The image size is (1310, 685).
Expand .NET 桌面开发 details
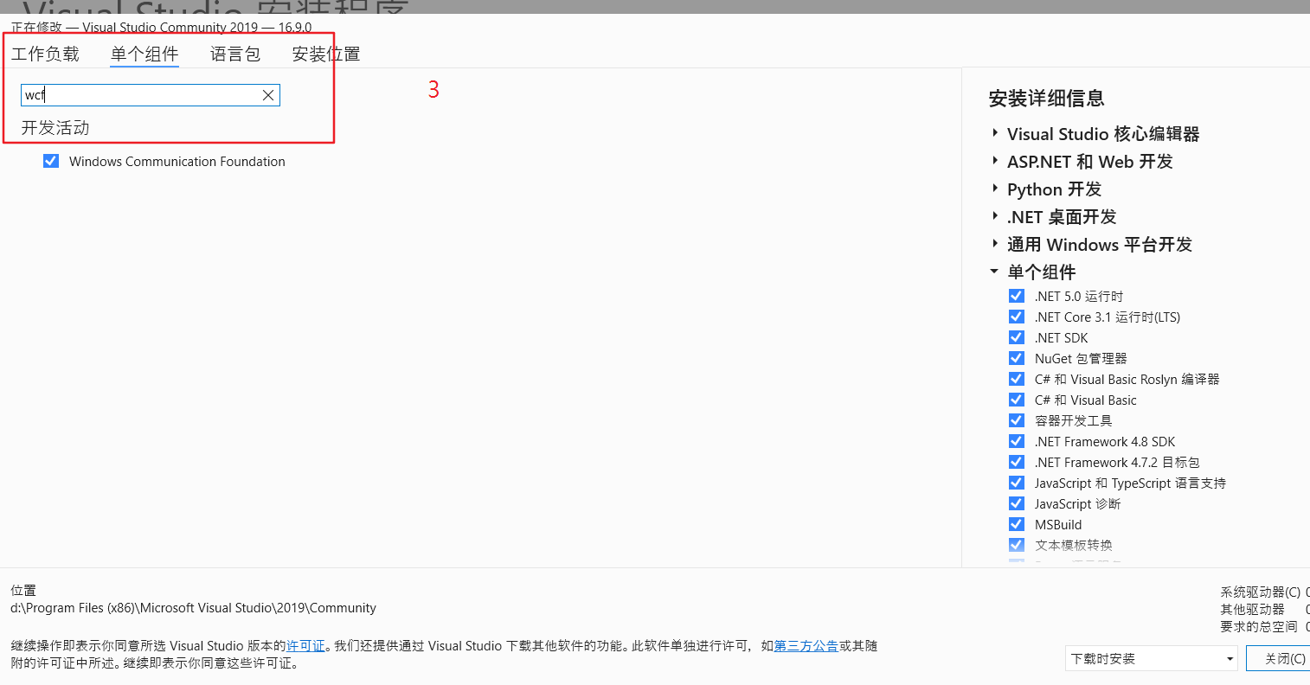tap(995, 216)
